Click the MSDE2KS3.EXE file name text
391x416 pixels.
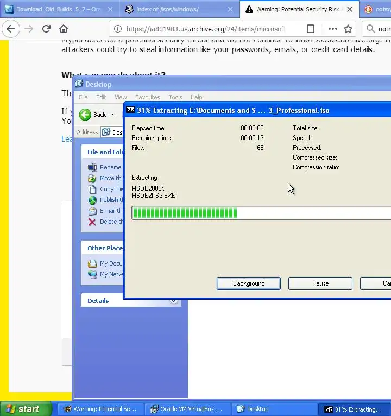(x=153, y=196)
